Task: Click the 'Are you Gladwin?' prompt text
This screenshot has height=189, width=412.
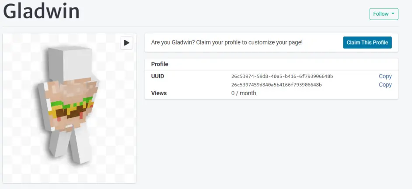Action: [x=227, y=43]
